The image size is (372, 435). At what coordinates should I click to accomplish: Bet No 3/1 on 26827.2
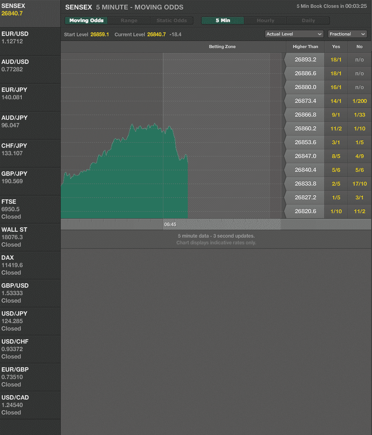click(359, 197)
